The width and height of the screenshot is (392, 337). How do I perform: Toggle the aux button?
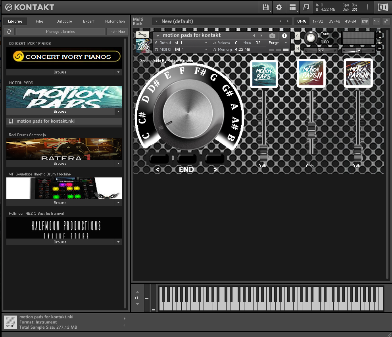pos(377,21)
